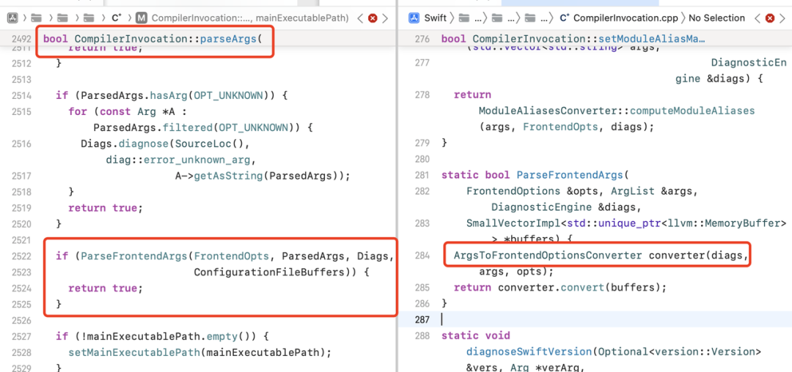Go to next issue in right pane

coord(780,18)
